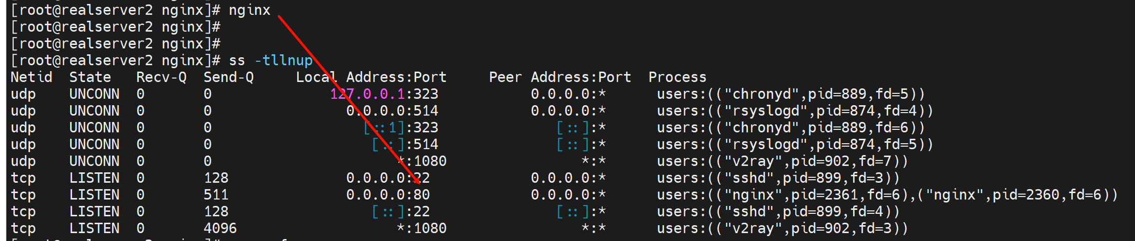This screenshot has height=241, width=1135.
Task: Click the 0.0.0.0:80 local address entry
Action: click(388, 195)
